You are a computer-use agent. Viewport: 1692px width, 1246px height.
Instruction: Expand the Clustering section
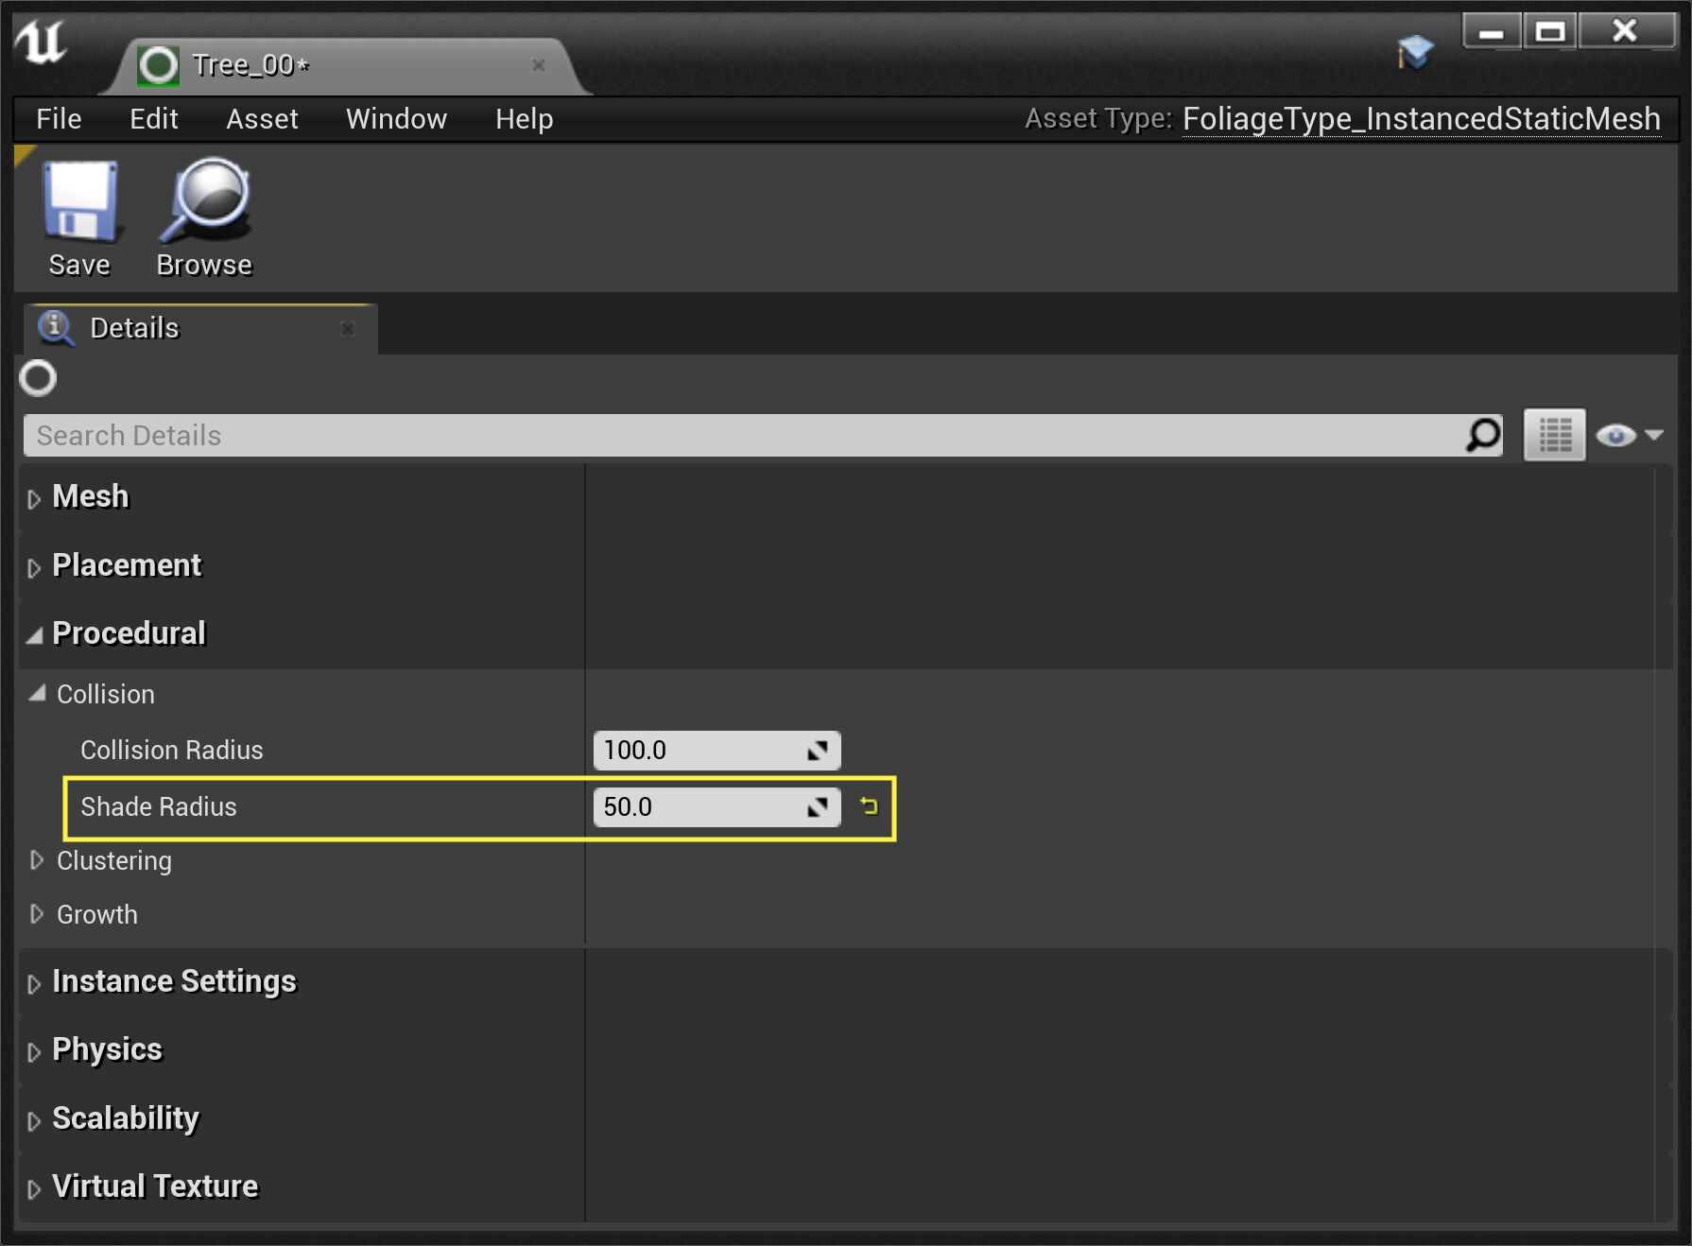pos(37,860)
